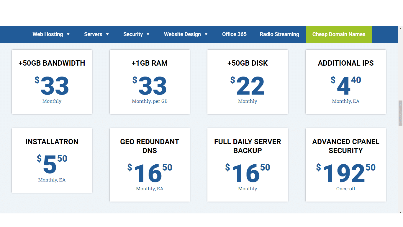This screenshot has width=403, height=227.
Task: Click the Installatron add-on card
Action: (x=52, y=160)
